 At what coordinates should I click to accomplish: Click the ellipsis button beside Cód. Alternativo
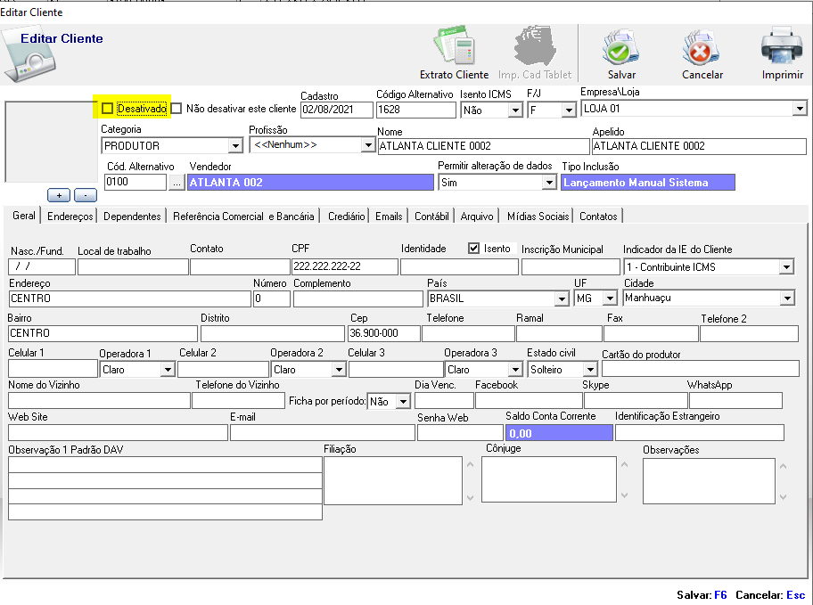[x=177, y=183]
